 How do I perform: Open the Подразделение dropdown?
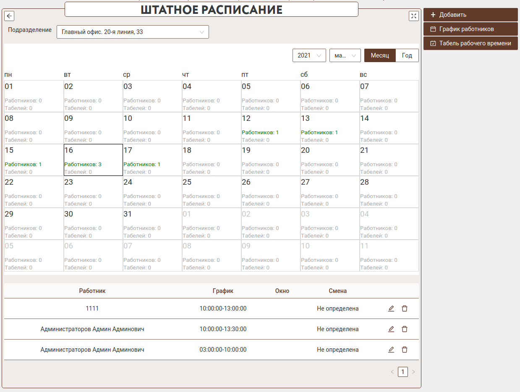pyautogui.click(x=133, y=32)
